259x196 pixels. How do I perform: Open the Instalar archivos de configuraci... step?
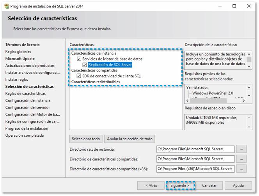(x=33, y=73)
